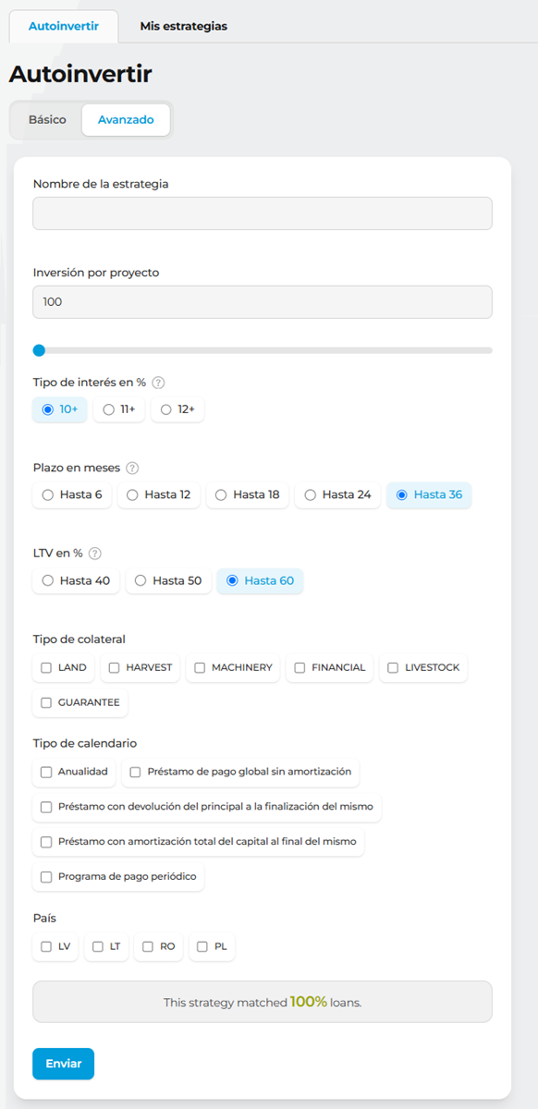Choose the Hasta 36 months term

coord(429,495)
